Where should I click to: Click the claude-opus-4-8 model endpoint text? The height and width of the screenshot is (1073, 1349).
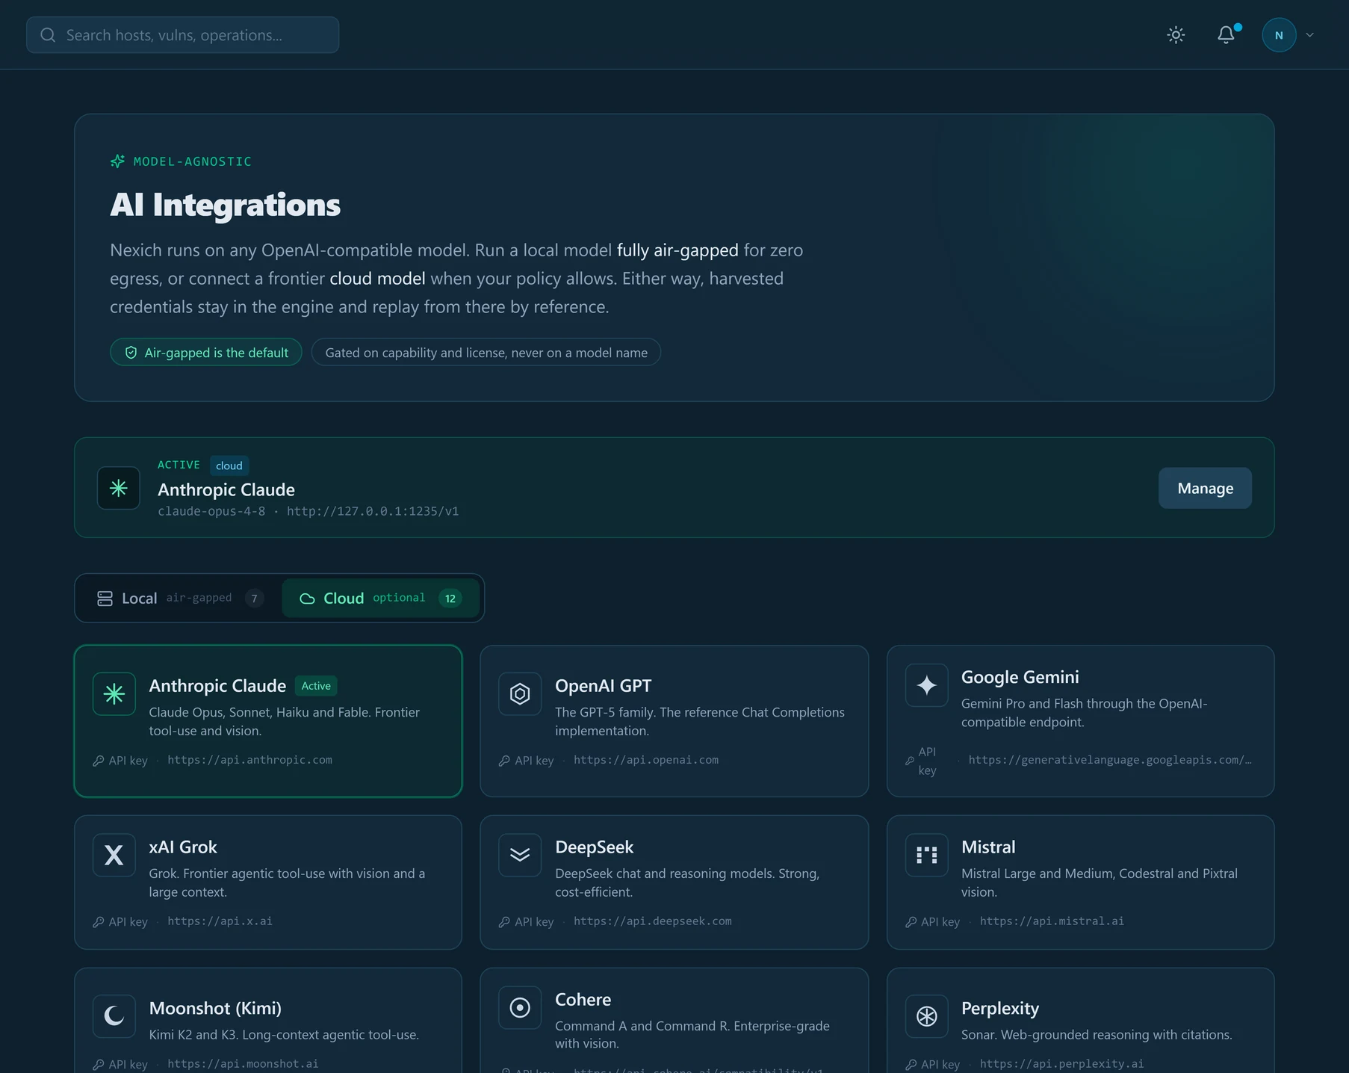click(308, 511)
